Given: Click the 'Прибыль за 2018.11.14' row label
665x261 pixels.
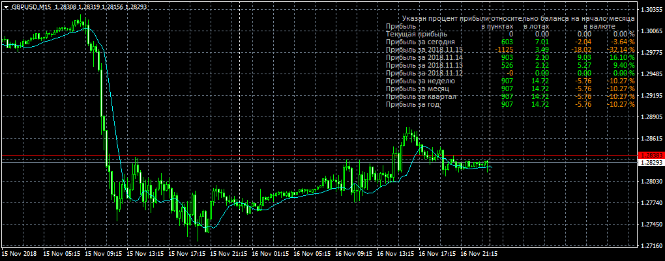Looking at the screenshot, I should 424,57.
